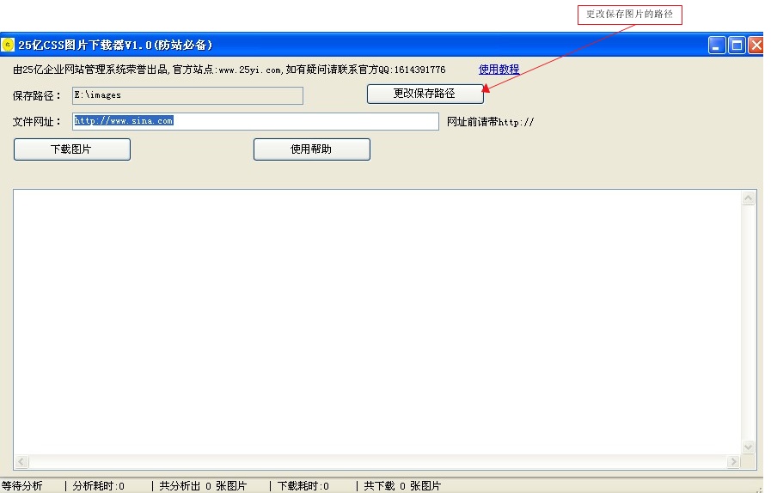Open 使用帮助 help button
This screenshot has height=493, width=777.
[x=312, y=149]
